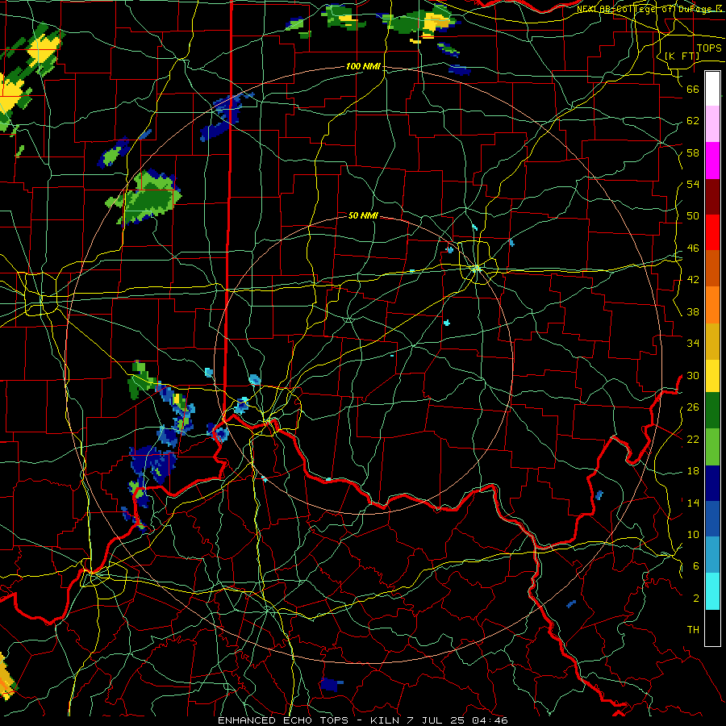Click the 34 scale value

tap(693, 344)
